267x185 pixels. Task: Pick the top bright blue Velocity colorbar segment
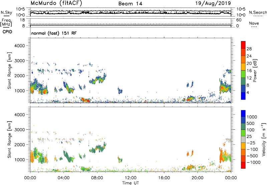(x=243, y=114)
